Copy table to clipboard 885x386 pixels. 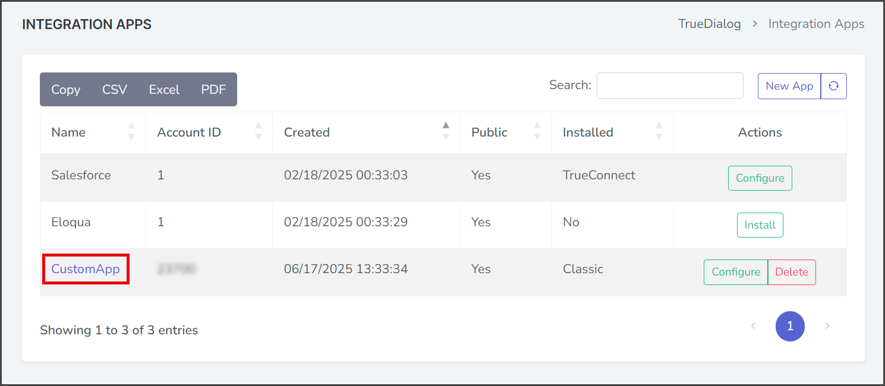click(x=65, y=89)
